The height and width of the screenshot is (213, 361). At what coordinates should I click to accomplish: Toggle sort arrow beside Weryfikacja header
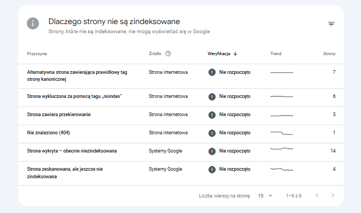tap(235, 54)
